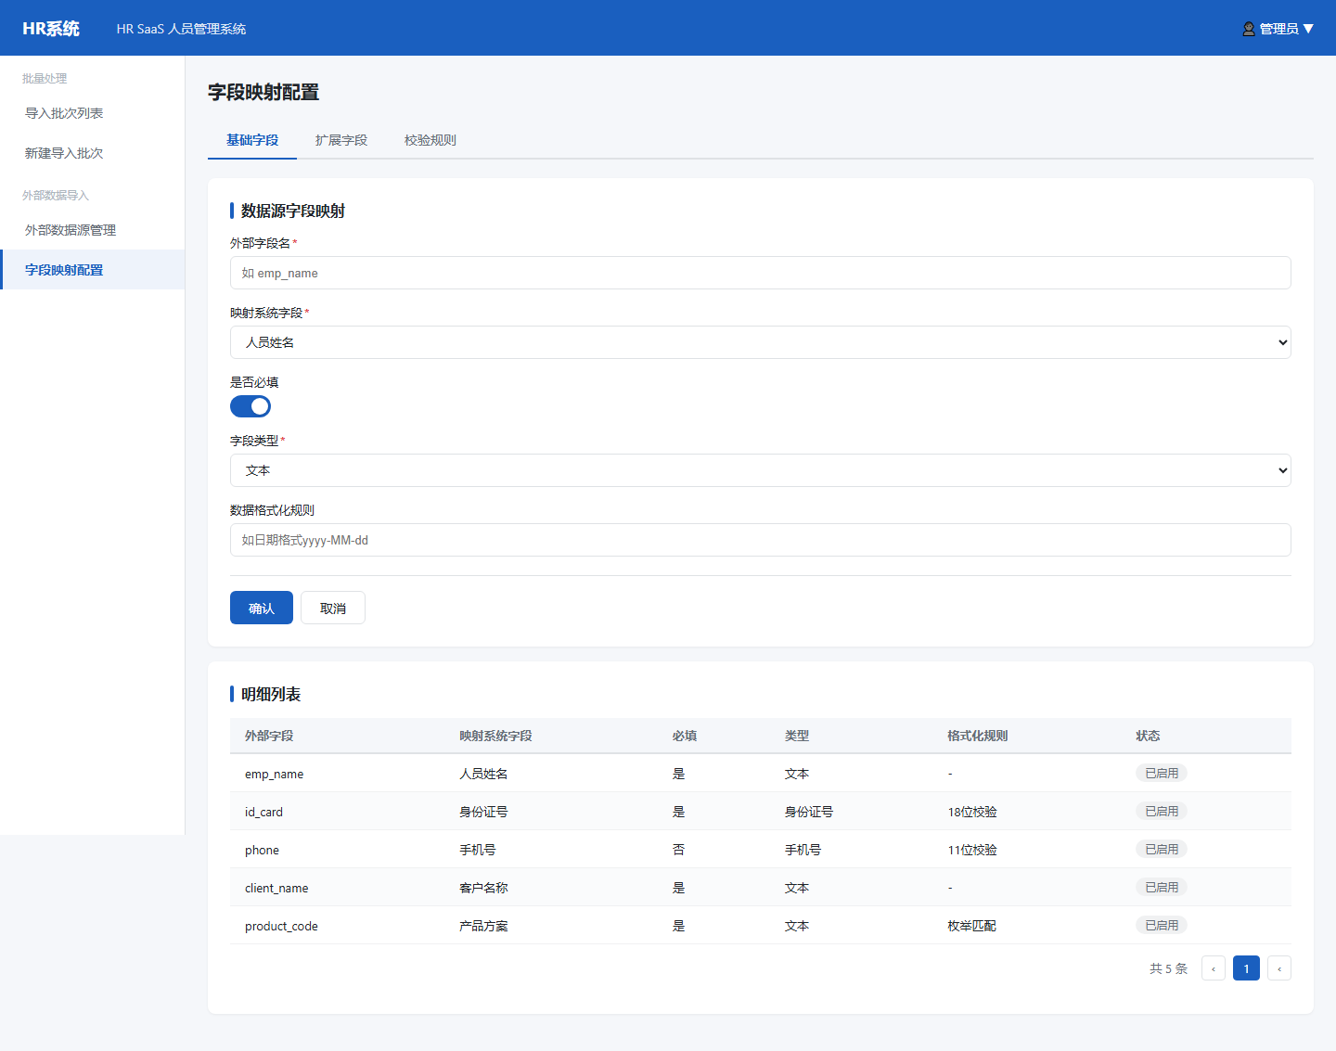This screenshot has width=1336, height=1051.
Task: Click the 已启用 badge in client_name row
Action: click(1162, 887)
